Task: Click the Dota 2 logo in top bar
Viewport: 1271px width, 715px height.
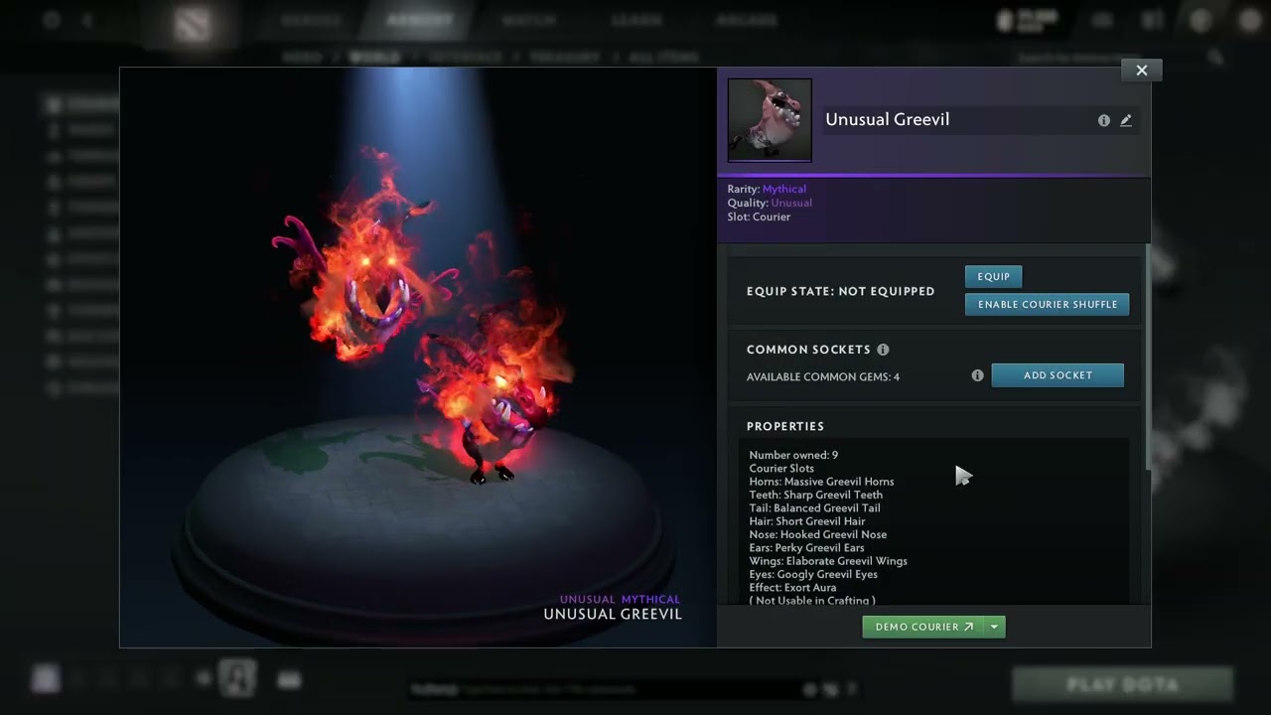Action: click(x=192, y=25)
